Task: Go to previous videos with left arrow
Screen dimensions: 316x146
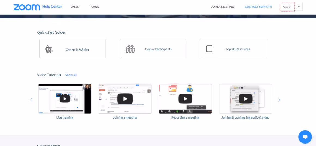Action: point(31,100)
